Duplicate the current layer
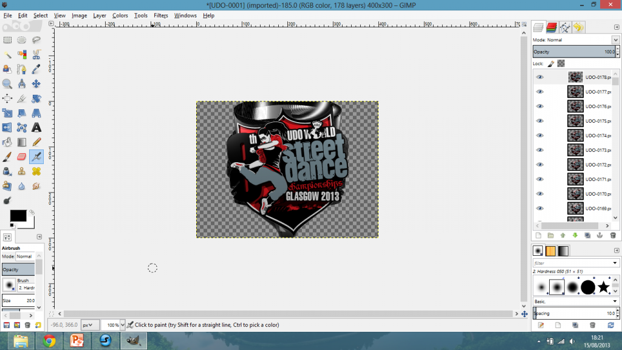The width and height of the screenshot is (622, 350). [x=587, y=236]
